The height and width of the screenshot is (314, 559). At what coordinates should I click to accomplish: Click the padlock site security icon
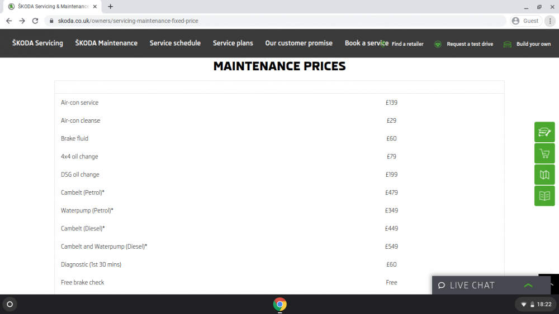click(x=51, y=21)
